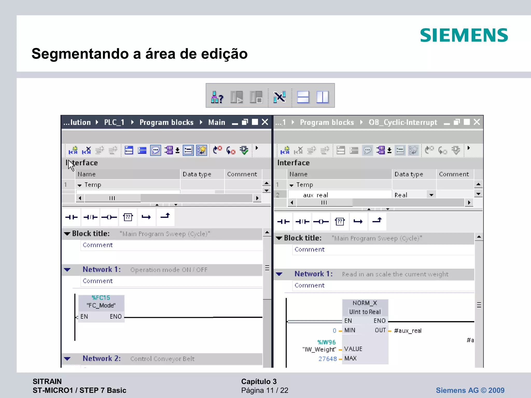This screenshot has width=531, height=398.
Task: Click aux_real name field in interface table
Action: [x=340, y=195]
